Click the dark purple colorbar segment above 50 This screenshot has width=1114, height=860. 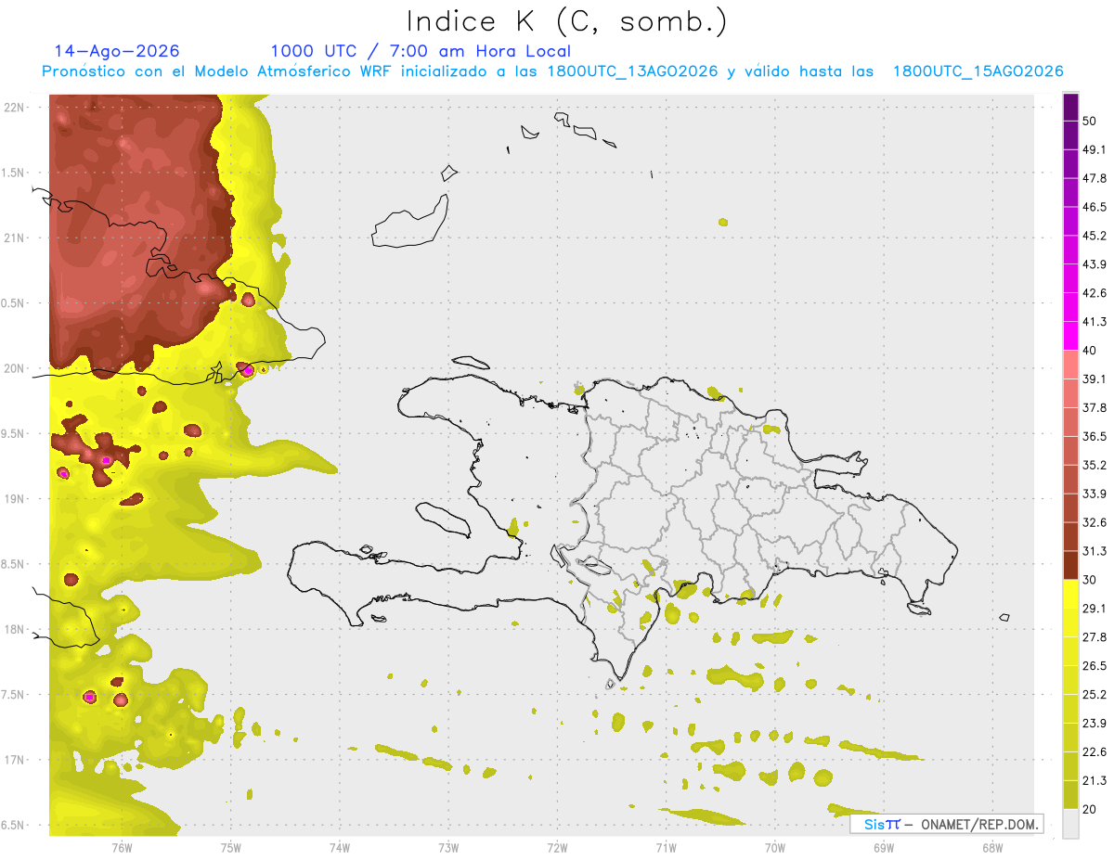click(x=1070, y=108)
